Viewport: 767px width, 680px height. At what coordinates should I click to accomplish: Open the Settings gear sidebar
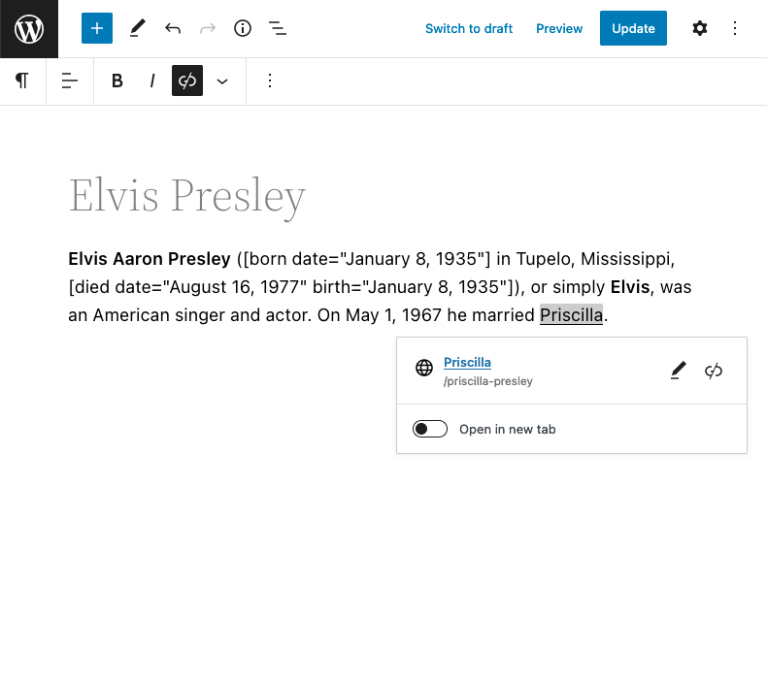(x=699, y=28)
